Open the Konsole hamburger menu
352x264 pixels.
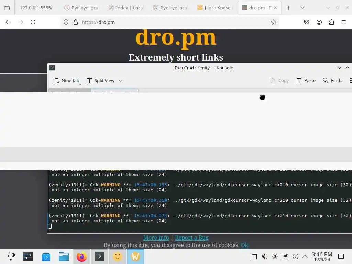point(350,80)
